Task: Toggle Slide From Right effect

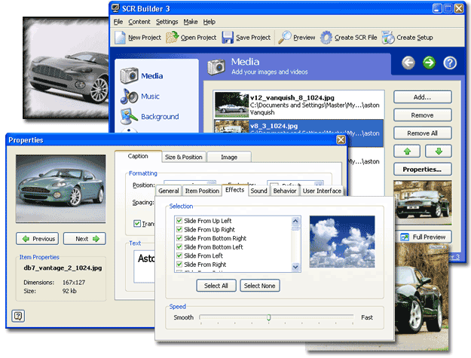Action: [179, 265]
